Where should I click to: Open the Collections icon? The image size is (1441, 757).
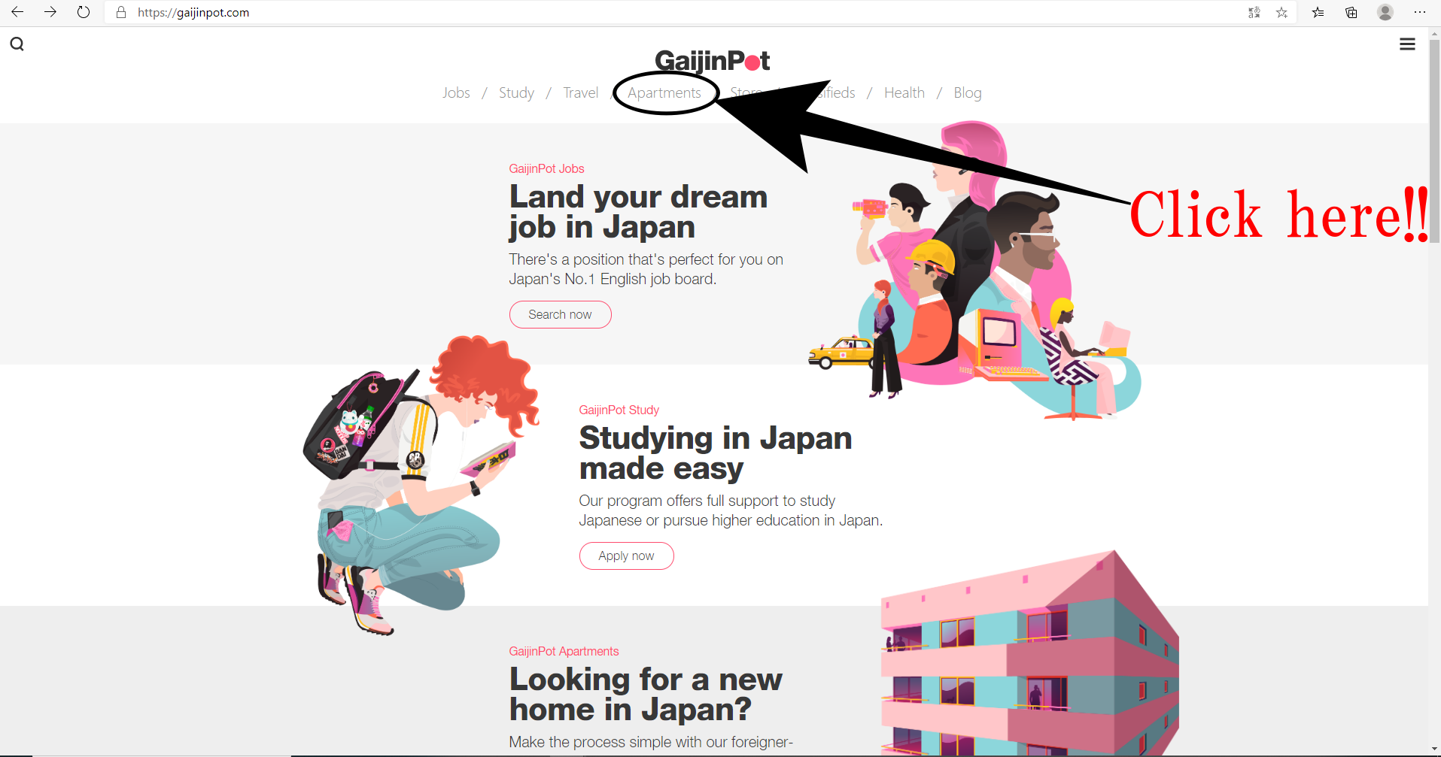1351,12
